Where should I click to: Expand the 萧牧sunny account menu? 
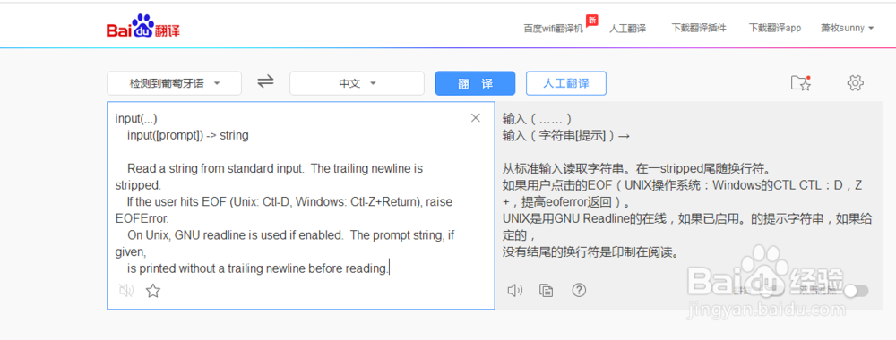tap(848, 28)
